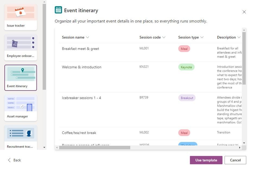Expand the Session type column dropdown

(x=202, y=37)
